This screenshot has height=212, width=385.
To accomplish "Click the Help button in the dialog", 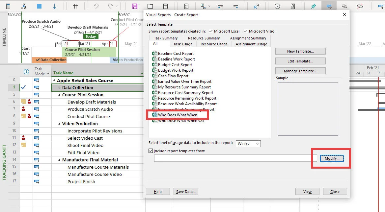I will point(158,191).
